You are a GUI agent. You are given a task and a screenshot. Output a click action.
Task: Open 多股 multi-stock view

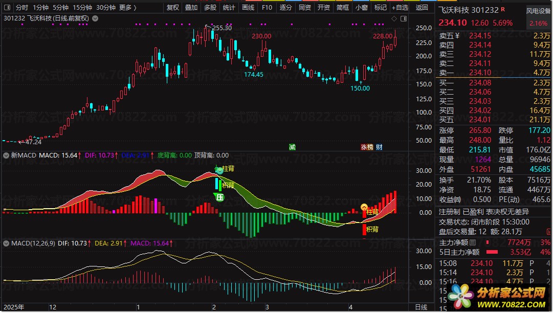tap(210, 8)
